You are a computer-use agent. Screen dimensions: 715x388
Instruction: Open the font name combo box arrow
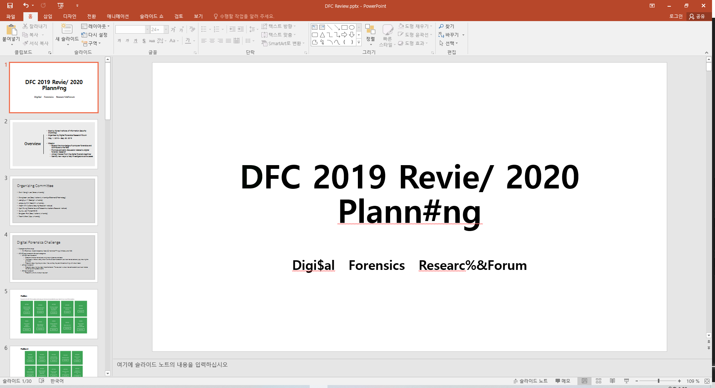(x=147, y=29)
